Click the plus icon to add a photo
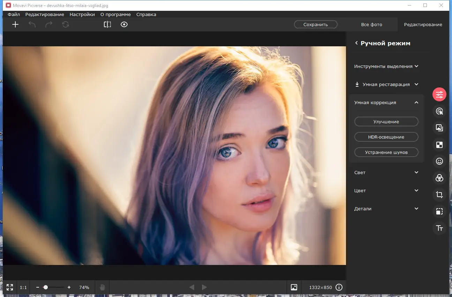The height and width of the screenshot is (297, 452). pyautogui.click(x=15, y=24)
